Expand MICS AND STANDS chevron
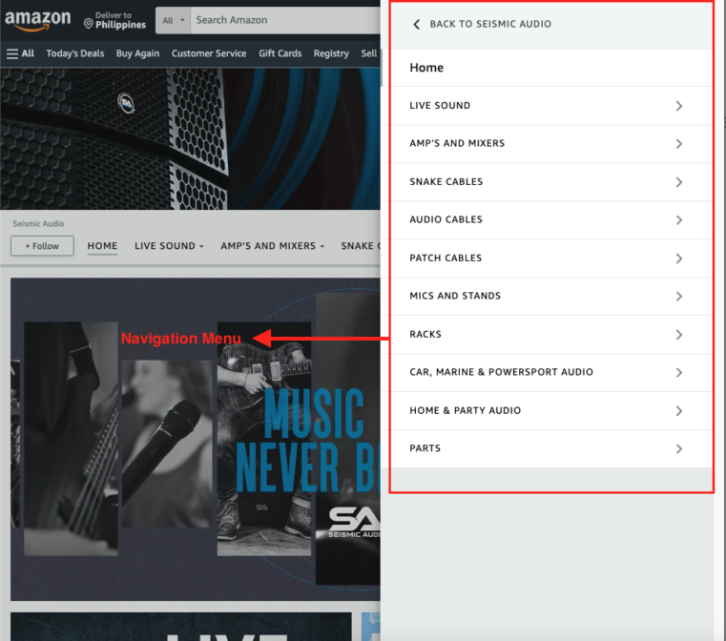Screen dimensions: 726x641 [678, 297]
